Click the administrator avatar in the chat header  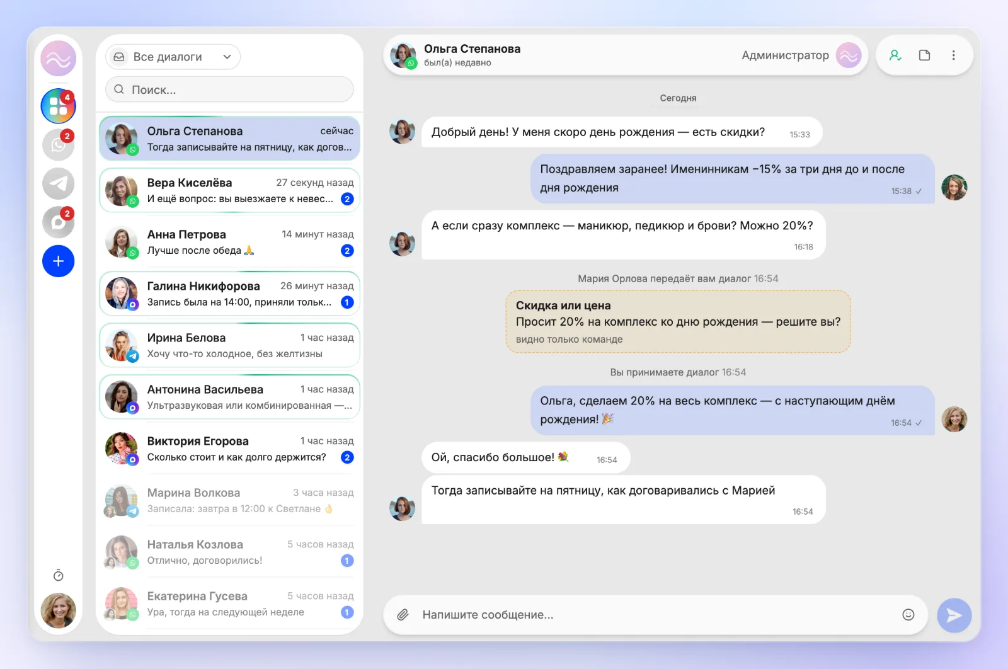[x=849, y=55]
